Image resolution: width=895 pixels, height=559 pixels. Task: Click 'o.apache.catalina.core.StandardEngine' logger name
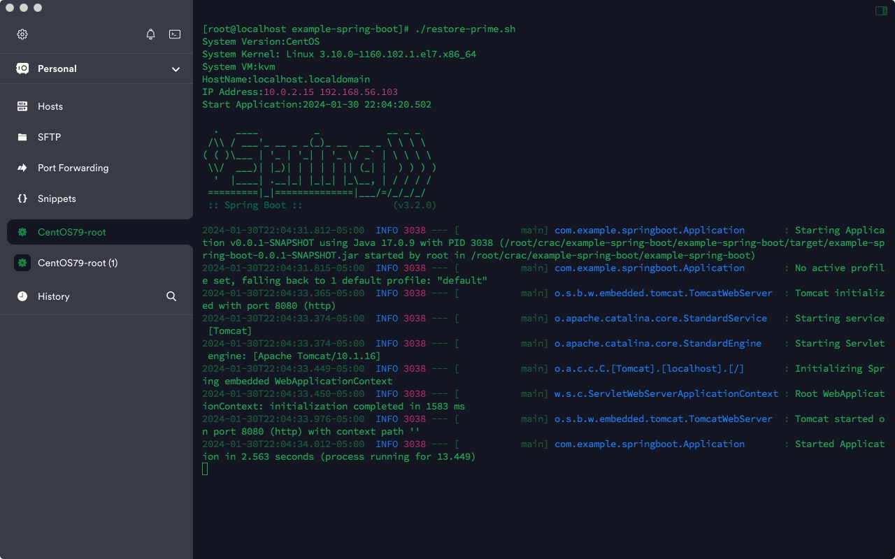click(658, 343)
